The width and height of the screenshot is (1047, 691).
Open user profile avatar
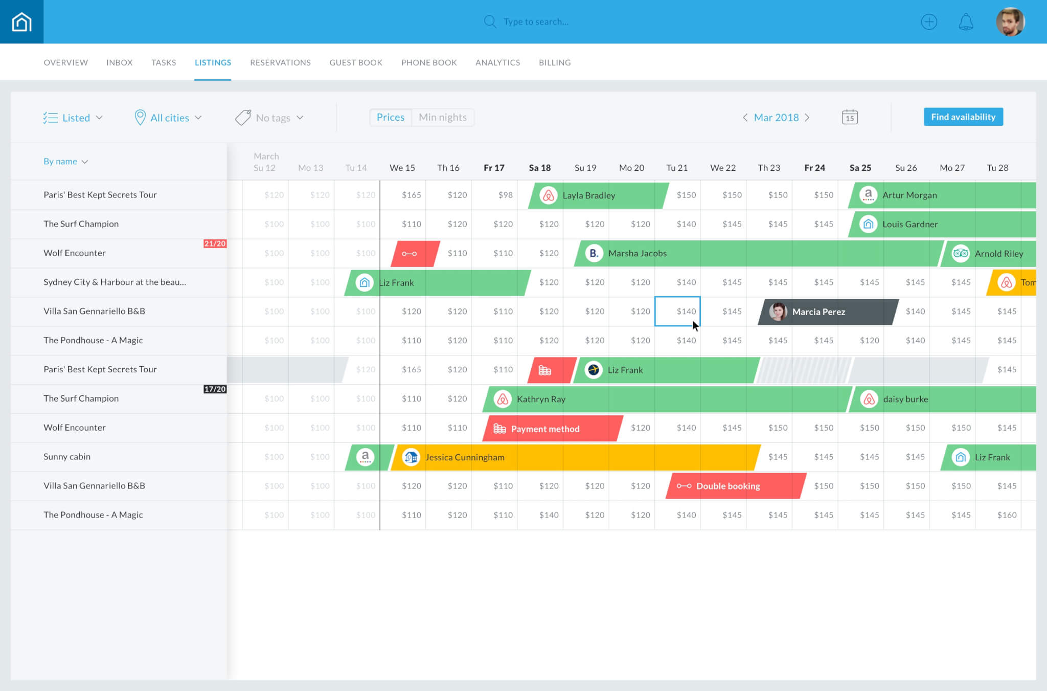1010,22
